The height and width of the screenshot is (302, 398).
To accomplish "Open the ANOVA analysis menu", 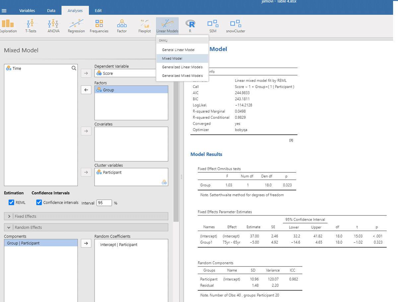I will [53, 26].
